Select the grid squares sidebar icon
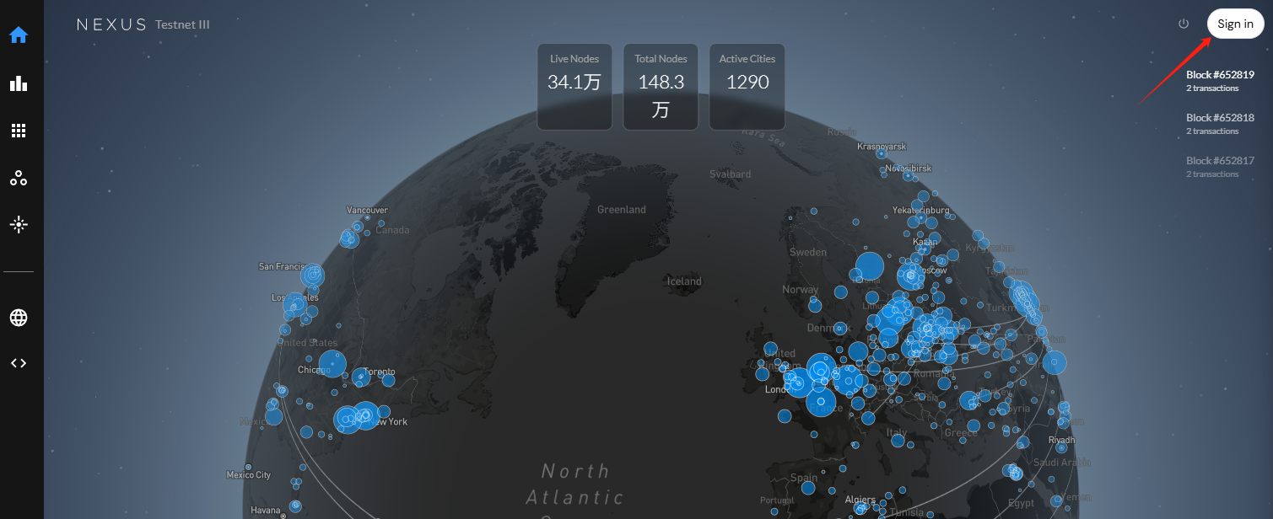The image size is (1273, 519). pos(19,131)
